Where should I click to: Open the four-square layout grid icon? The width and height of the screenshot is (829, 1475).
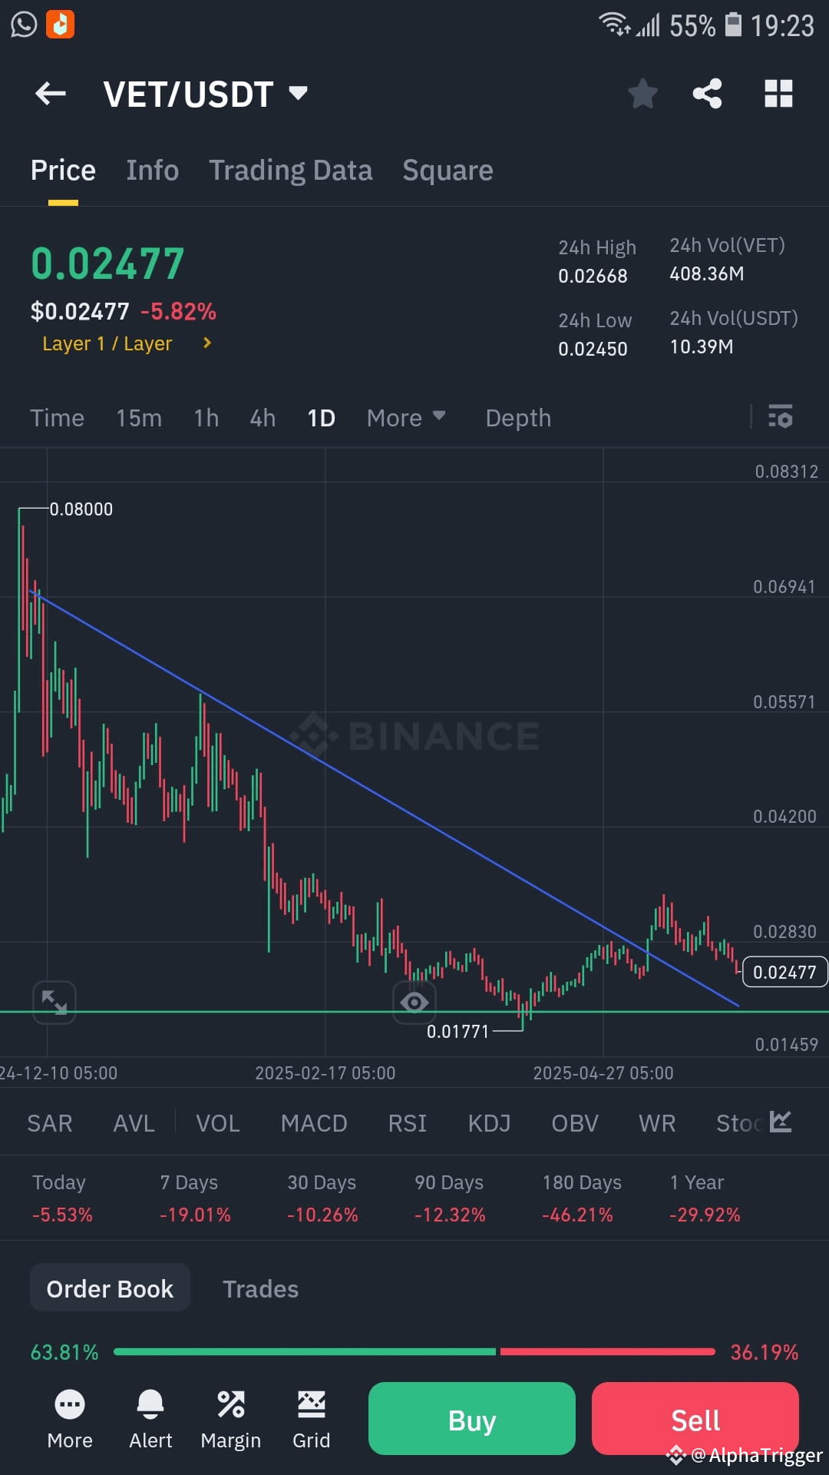(778, 94)
